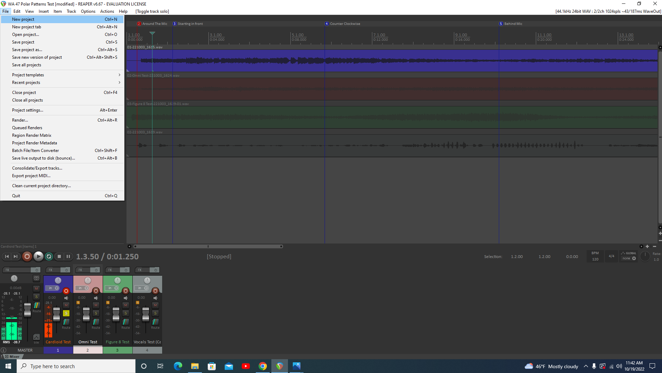Click Omni Test pan knob

88,280
